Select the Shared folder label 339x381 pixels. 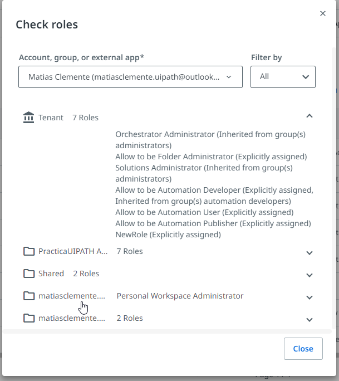[x=51, y=273]
